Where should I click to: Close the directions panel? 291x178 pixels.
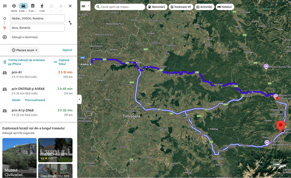[70, 6]
